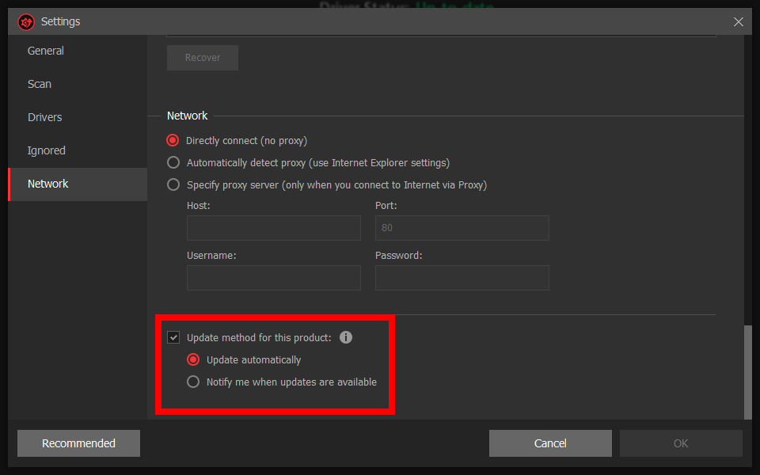Focus the proxy Password field
This screenshot has height=475, width=760.
462,278
